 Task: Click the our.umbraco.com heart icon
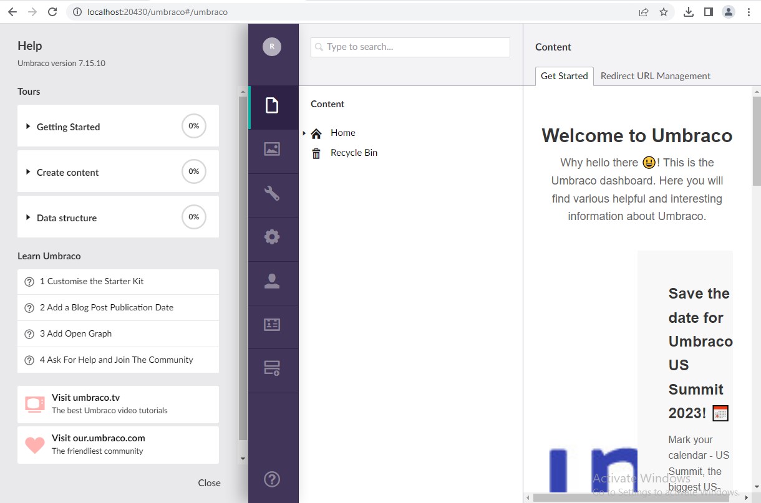click(35, 445)
